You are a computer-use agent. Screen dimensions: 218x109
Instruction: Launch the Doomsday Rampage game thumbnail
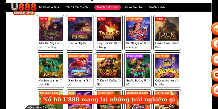[109, 66]
